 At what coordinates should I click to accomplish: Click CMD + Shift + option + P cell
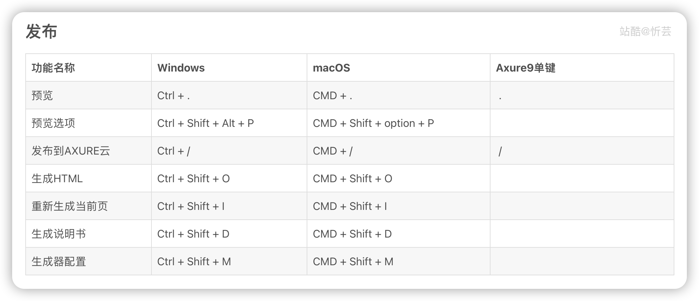[373, 123]
